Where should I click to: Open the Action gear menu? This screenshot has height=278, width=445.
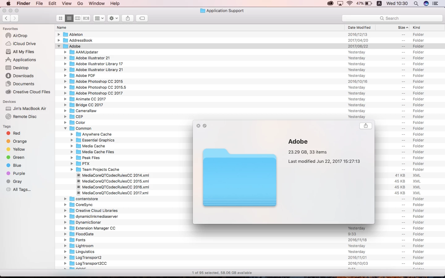coord(113,18)
